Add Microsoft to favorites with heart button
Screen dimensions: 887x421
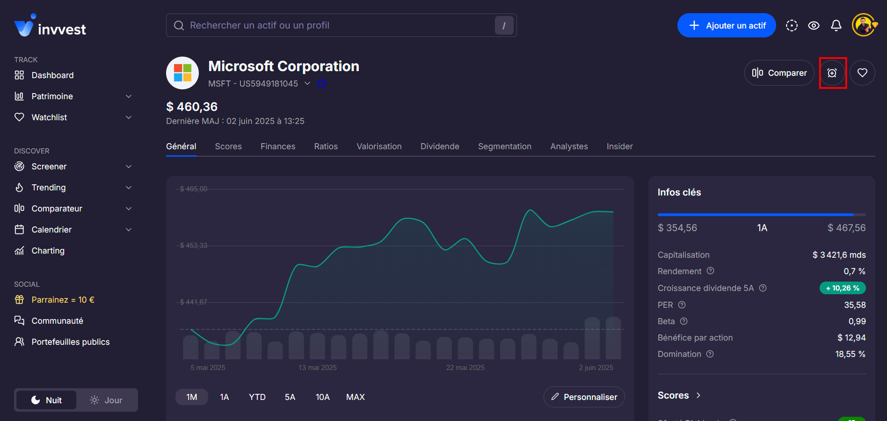click(862, 73)
